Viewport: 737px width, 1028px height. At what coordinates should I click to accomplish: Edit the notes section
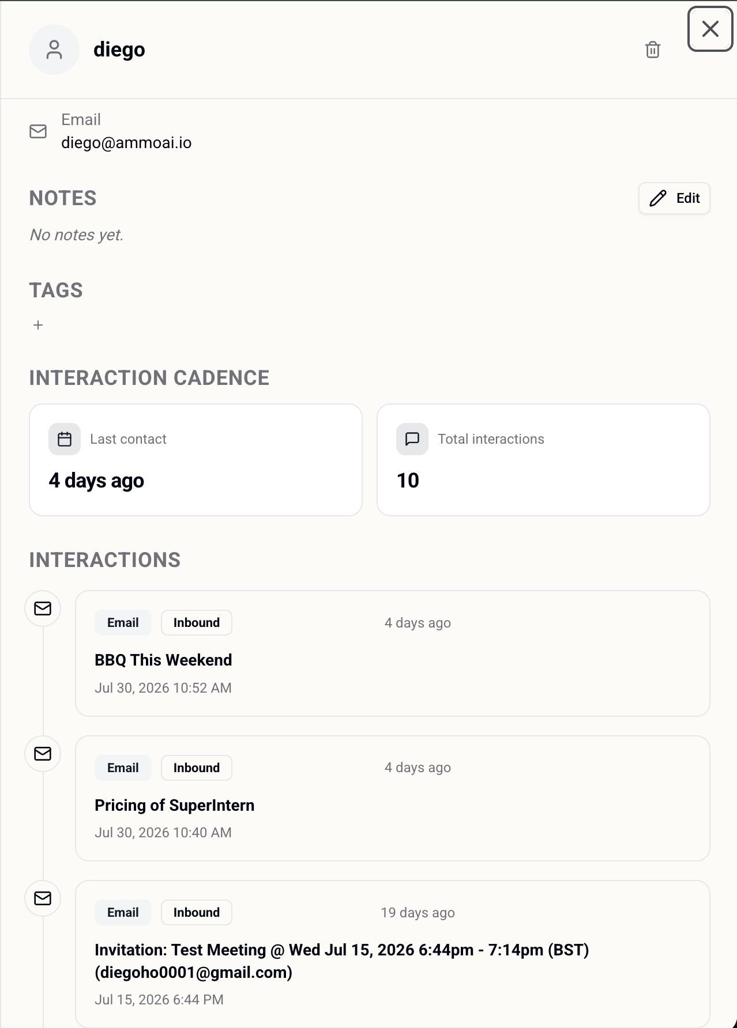click(674, 198)
